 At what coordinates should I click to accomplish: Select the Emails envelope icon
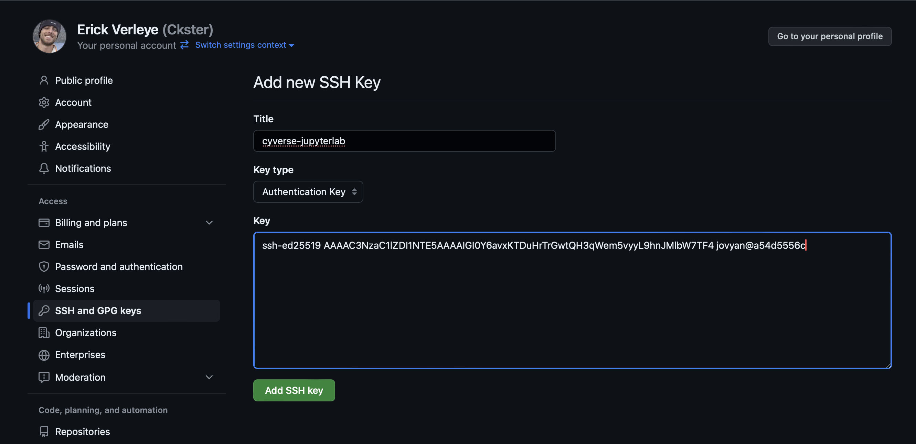(44, 244)
